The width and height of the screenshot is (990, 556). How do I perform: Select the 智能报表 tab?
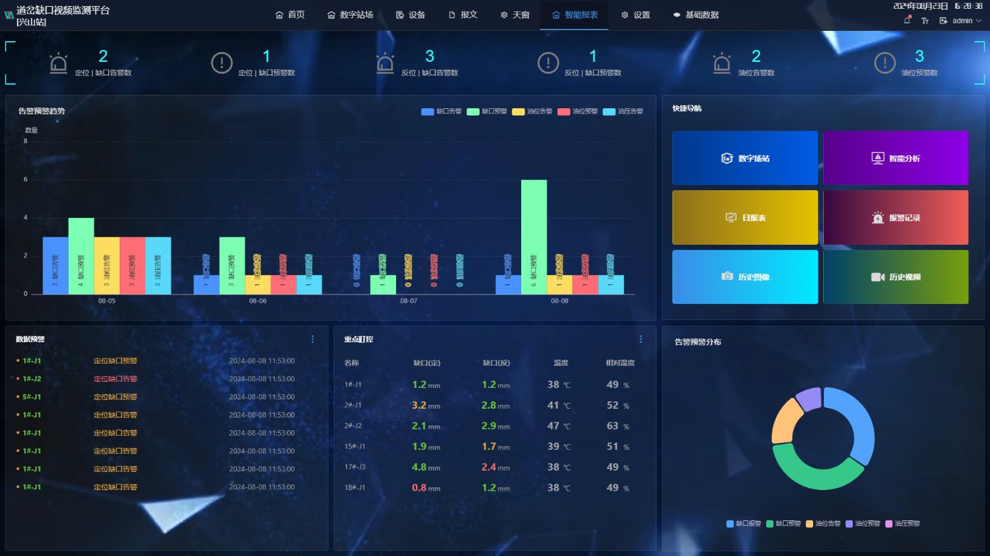click(574, 15)
